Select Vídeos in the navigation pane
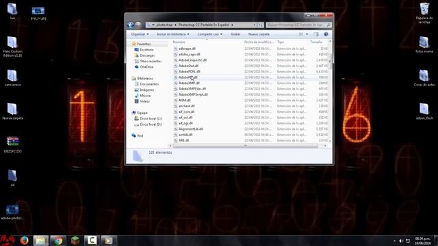The image size is (438, 246). [142, 101]
